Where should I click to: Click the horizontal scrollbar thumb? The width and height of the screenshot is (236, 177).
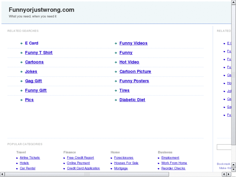click(87, 174)
